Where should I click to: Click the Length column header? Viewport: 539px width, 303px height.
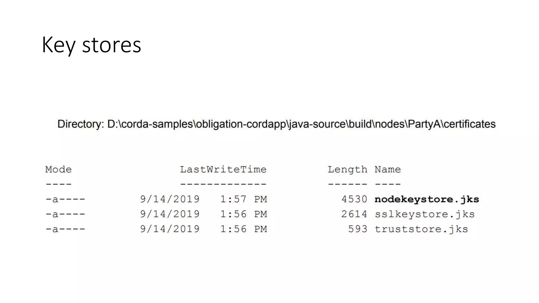[347, 170]
